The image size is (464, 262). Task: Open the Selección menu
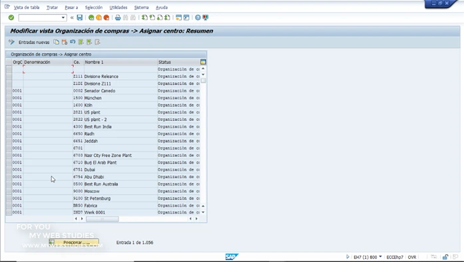pos(94,7)
